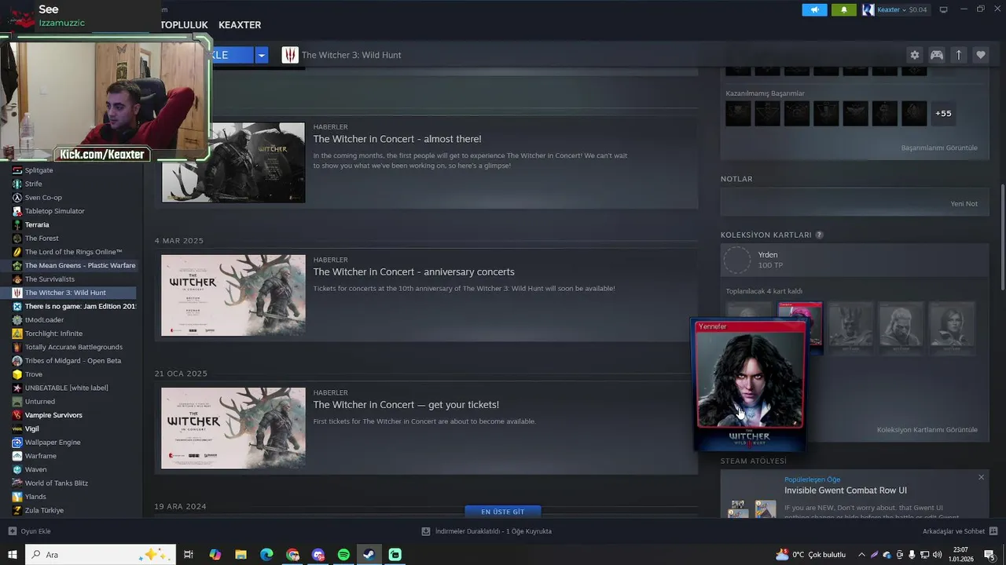1006x565 pixels.
Task: Click the Windows search box 'Ara'
Action: click(x=101, y=555)
